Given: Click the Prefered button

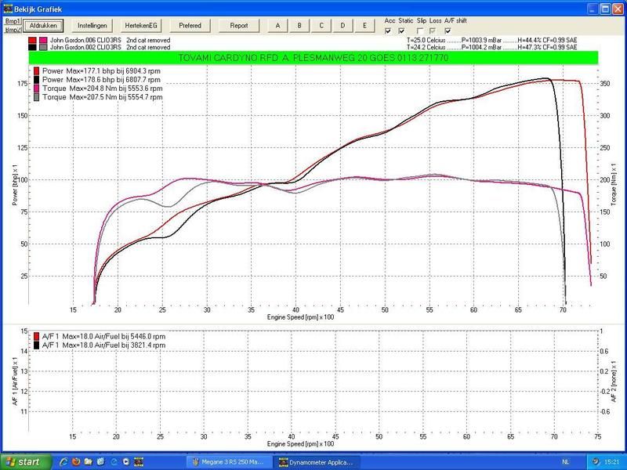Looking at the screenshot, I should (x=190, y=25).
